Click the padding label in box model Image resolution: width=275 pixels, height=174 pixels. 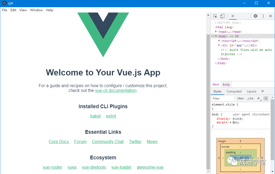point(230,152)
